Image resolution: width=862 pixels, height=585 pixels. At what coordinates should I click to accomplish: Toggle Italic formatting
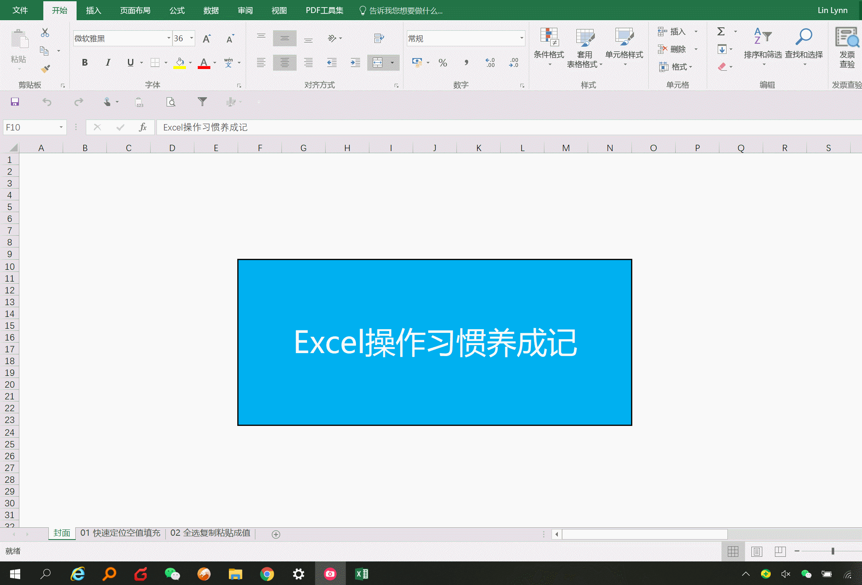point(108,63)
